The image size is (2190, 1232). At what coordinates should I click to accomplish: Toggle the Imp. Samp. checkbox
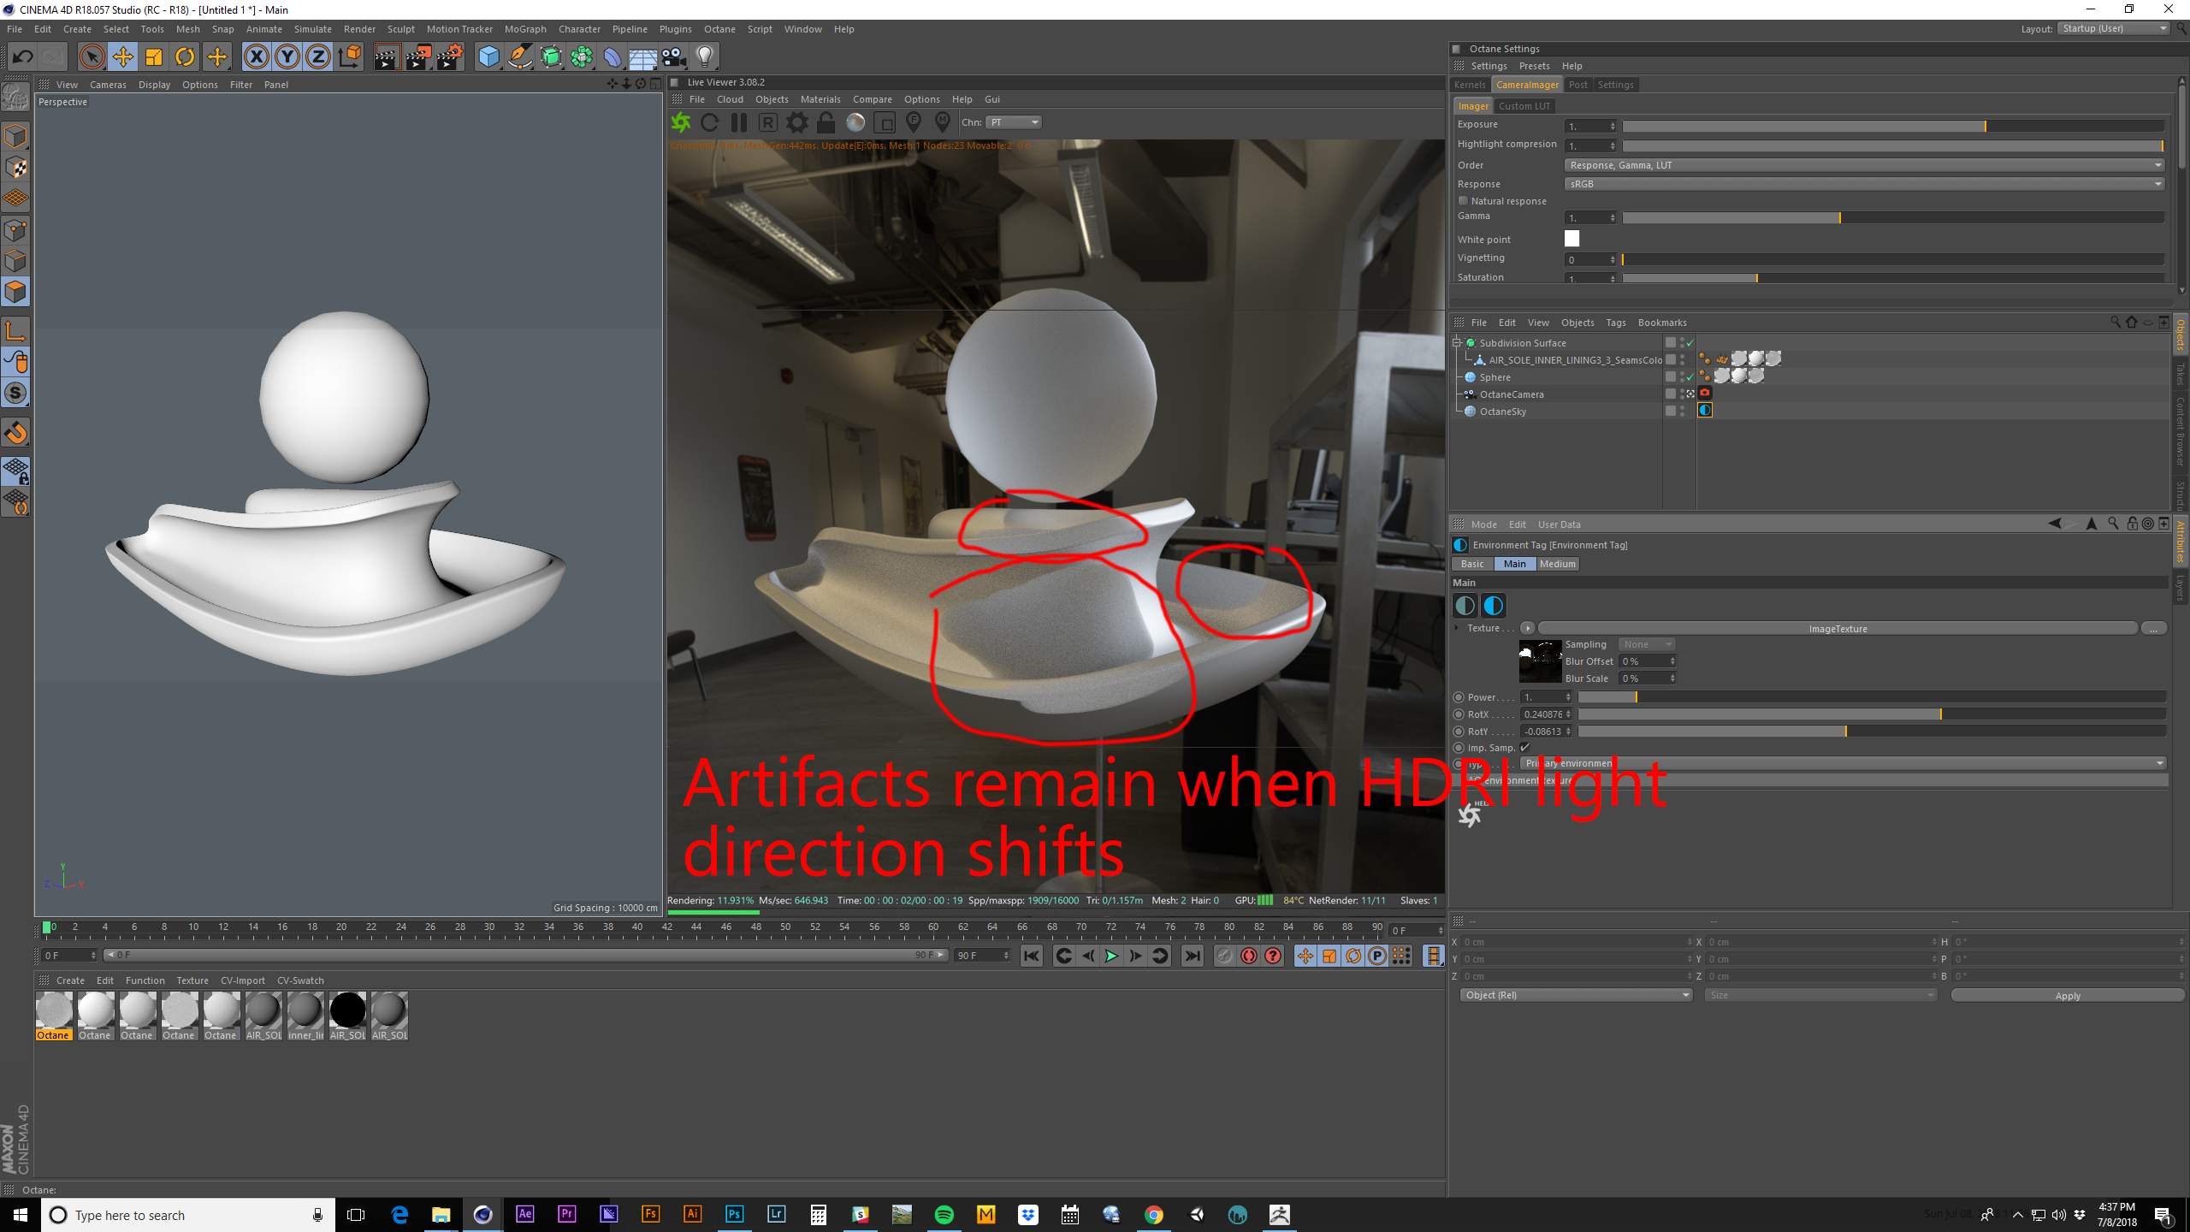coord(1524,748)
